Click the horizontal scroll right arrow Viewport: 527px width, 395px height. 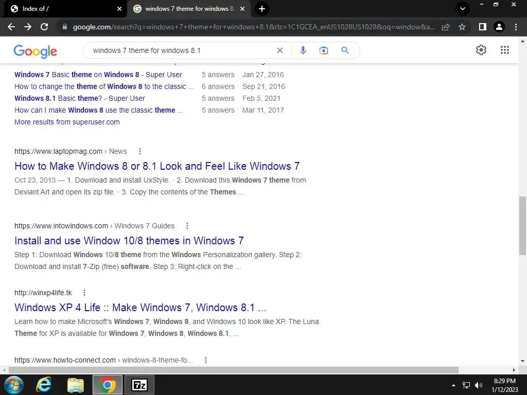pos(514,370)
